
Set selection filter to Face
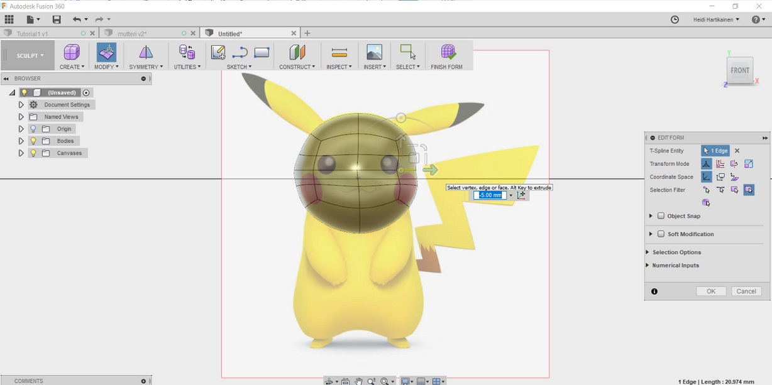tap(734, 190)
